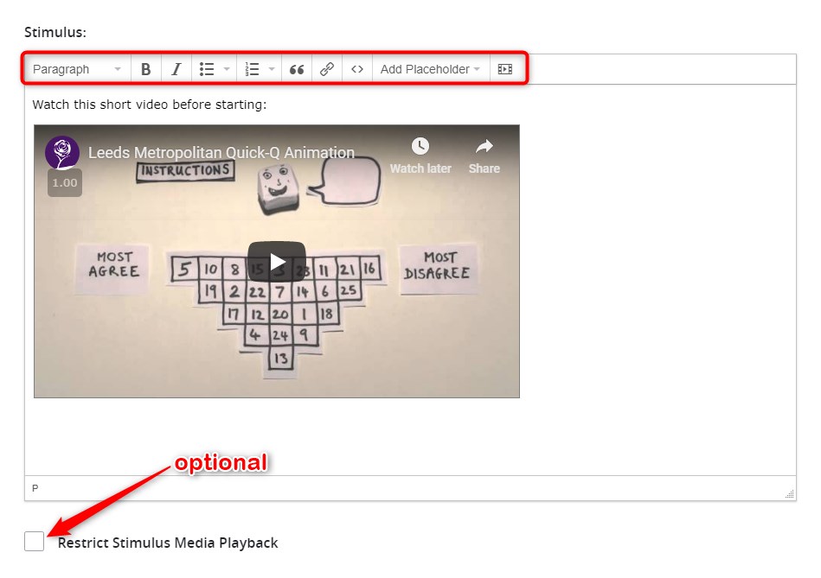Expand the numbered list style arrow

272,69
